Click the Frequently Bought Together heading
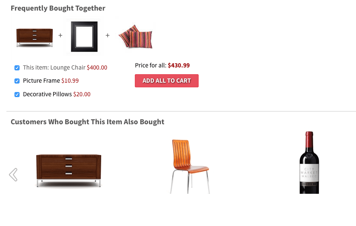 (58, 8)
